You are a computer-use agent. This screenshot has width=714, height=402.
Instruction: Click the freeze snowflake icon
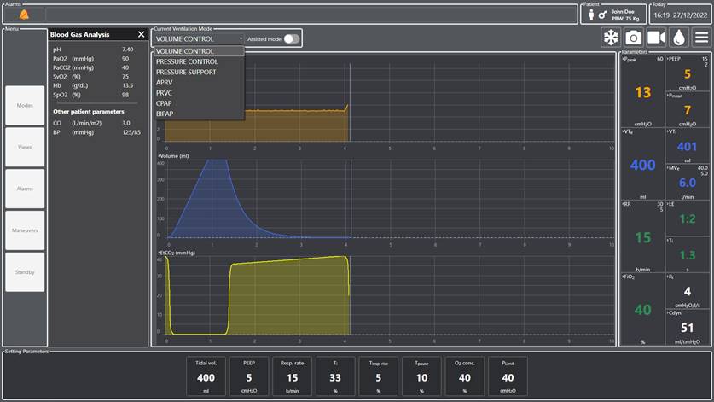click(611, 38)
